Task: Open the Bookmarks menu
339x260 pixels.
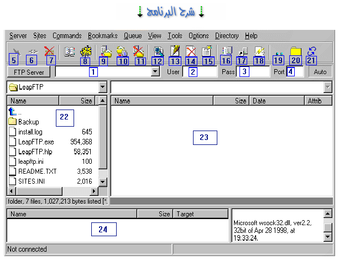Action: [x=102, y=35]
